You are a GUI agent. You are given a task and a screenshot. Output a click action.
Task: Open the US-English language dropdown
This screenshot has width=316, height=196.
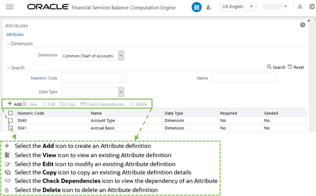(238, 6)
